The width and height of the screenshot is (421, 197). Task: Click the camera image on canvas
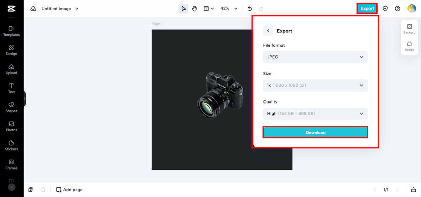(x=220, y=95)
